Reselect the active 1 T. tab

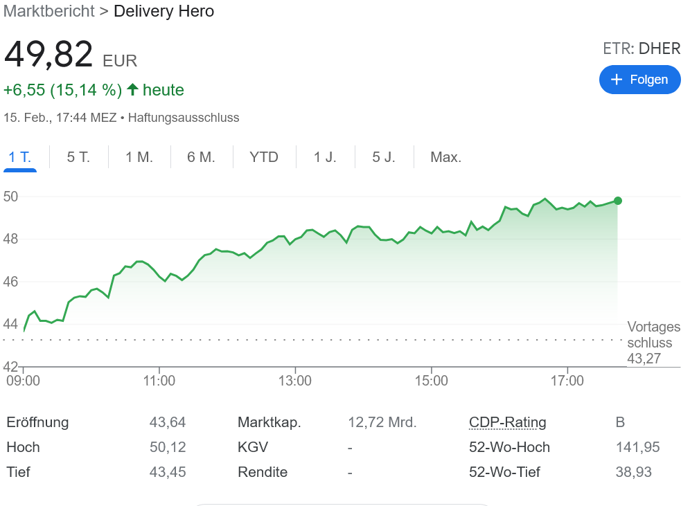[20, 157]
